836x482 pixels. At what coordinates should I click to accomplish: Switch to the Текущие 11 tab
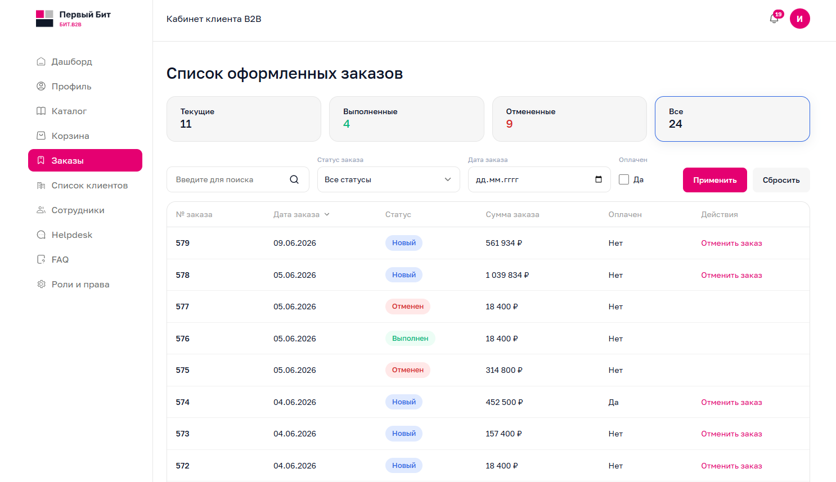pyautogui.click(x=244, y=119)
